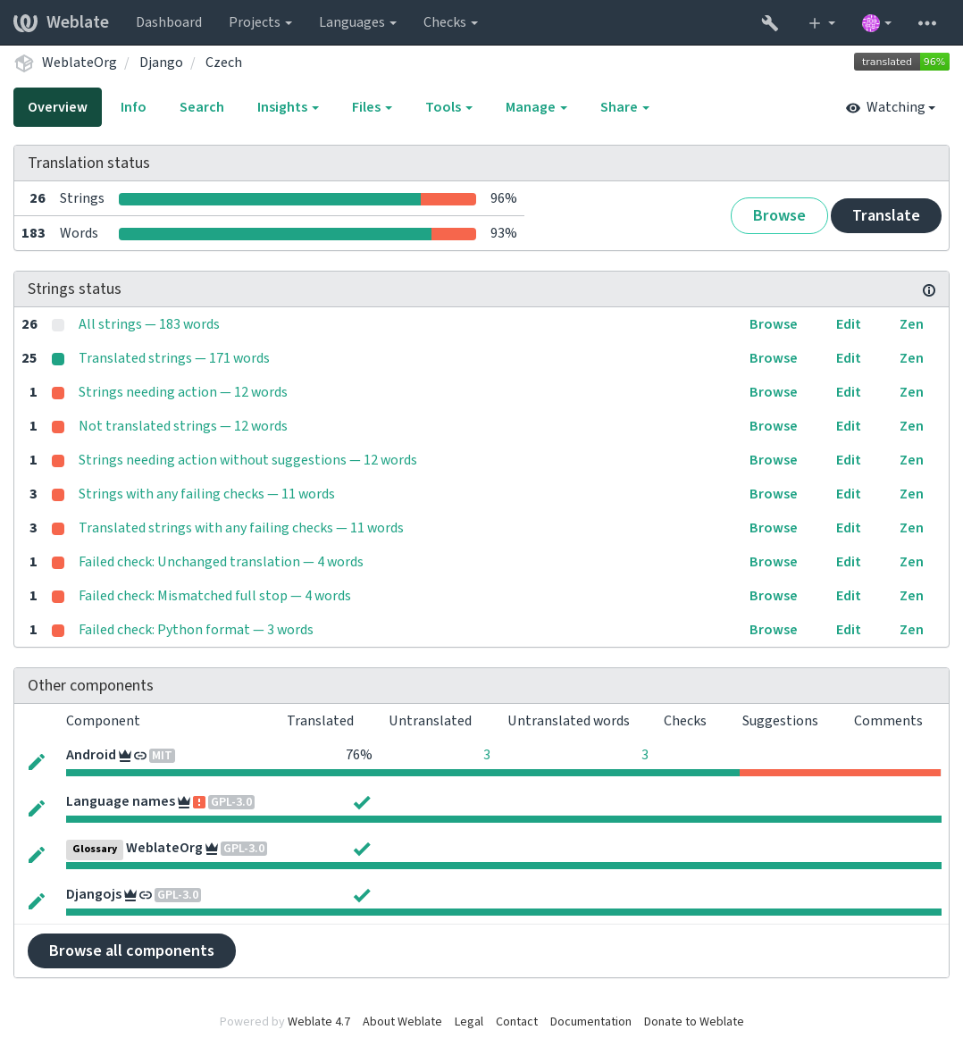Click the link icon next to Android

coord(140,756)
